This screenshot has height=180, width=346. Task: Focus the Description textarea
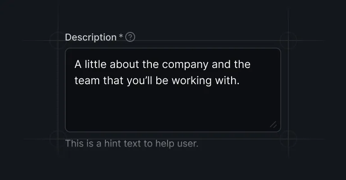coord(173,90)
